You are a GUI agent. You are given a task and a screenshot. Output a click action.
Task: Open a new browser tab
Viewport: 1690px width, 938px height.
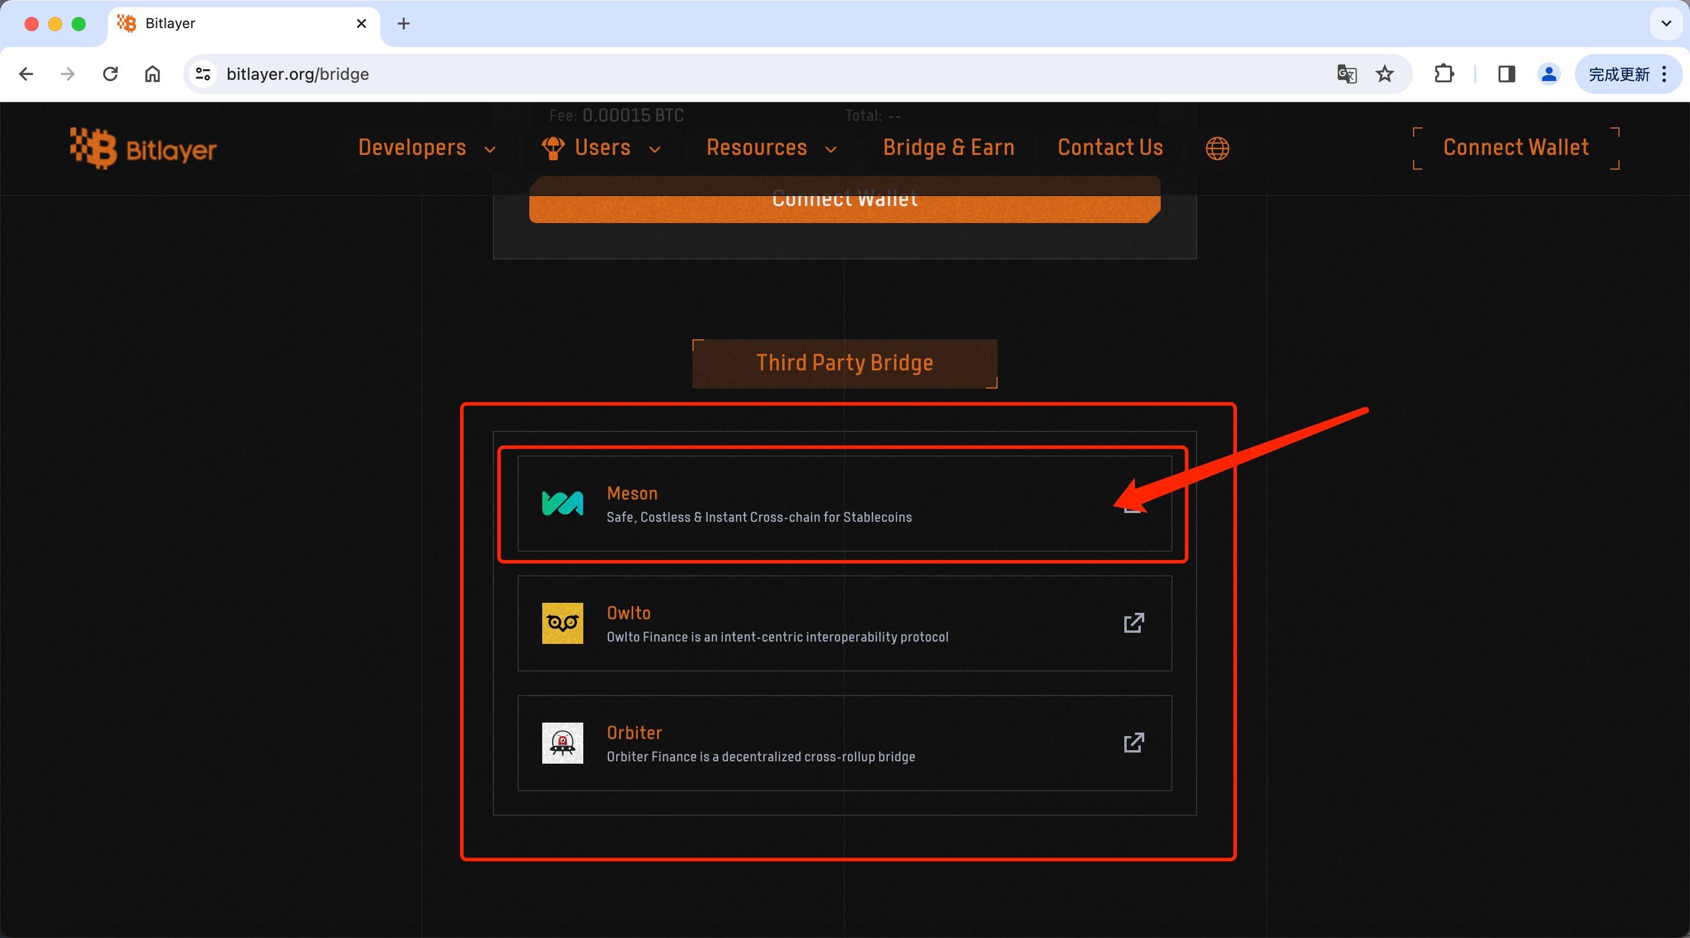404,23
